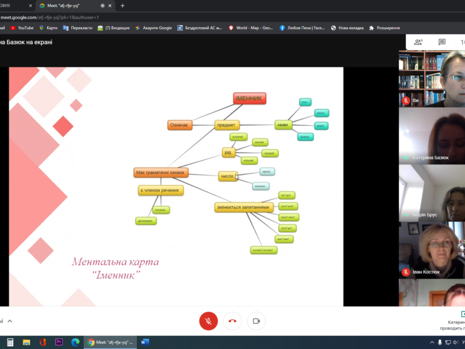Switch to Word in the taskbar
Image resolution: width=465 pixels, height=349 pixels.
tap(145, 342)
